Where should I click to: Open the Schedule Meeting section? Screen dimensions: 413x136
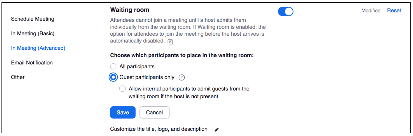33,19
